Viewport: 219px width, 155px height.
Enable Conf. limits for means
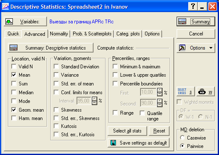pyautogui.click(x=56, y=92)
